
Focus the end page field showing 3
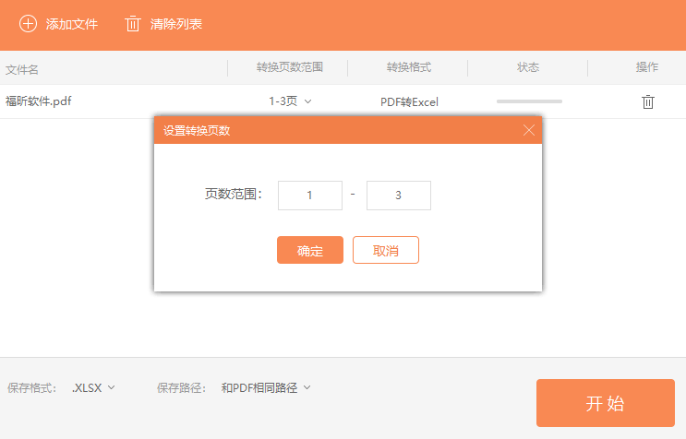(x=399, y=196)
